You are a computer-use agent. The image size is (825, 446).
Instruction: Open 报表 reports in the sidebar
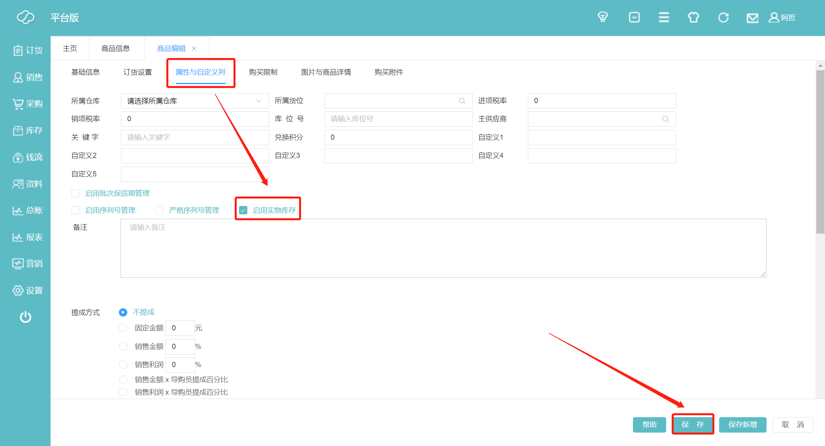pos(27,237)
